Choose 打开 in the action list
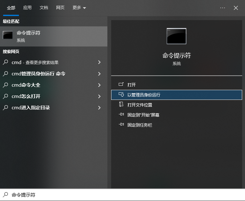The image size is (245, 201). (x=177, y=85)
